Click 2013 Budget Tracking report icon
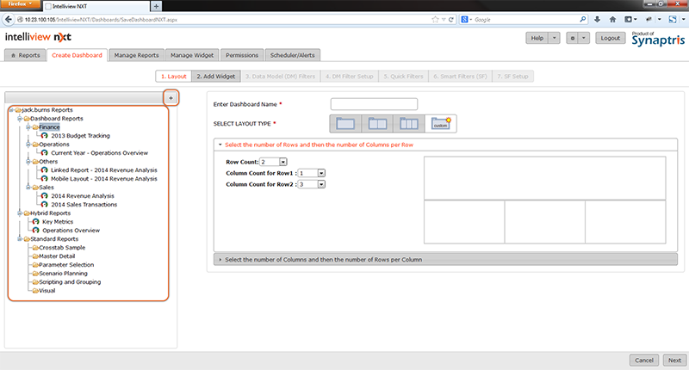Viewport: 689px width, 370px height. coord(45,136)
